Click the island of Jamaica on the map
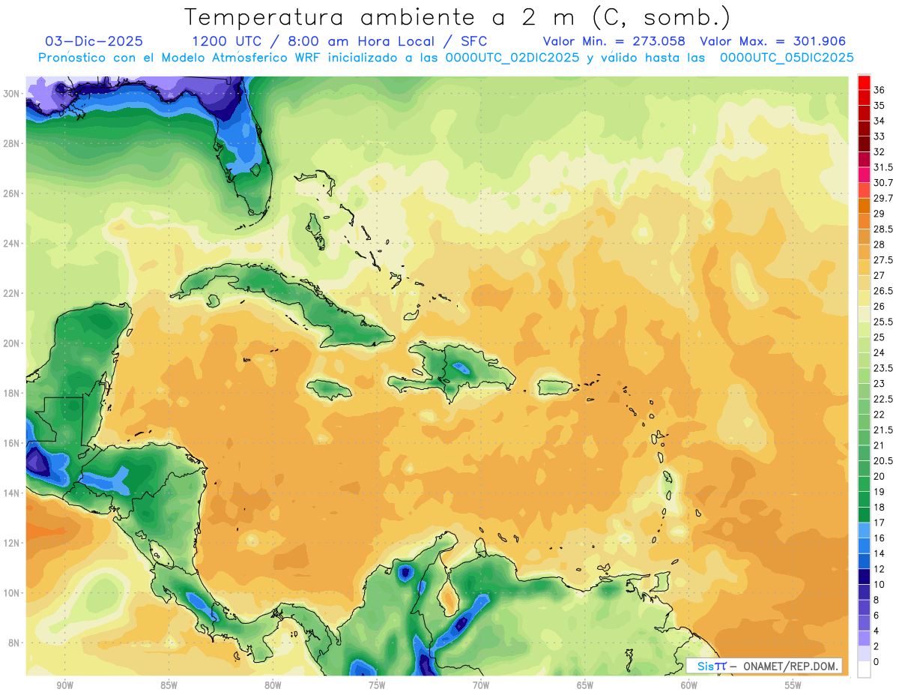Image resolution: width=899 pixels, height=695 pixels. [x=329, y=388]
